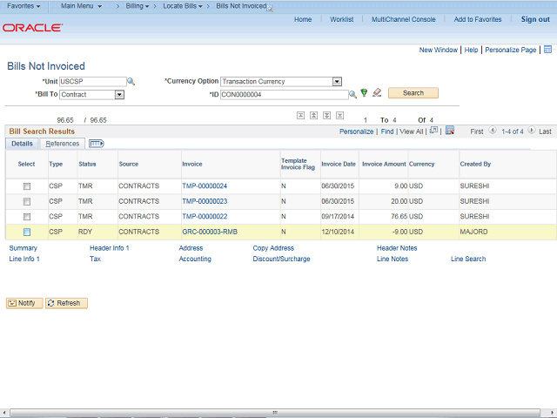Click the Show all columns icon
Image resolution: width=557 pixels, height=418 pixels.
pyautogui.click(x=97, y=144)
